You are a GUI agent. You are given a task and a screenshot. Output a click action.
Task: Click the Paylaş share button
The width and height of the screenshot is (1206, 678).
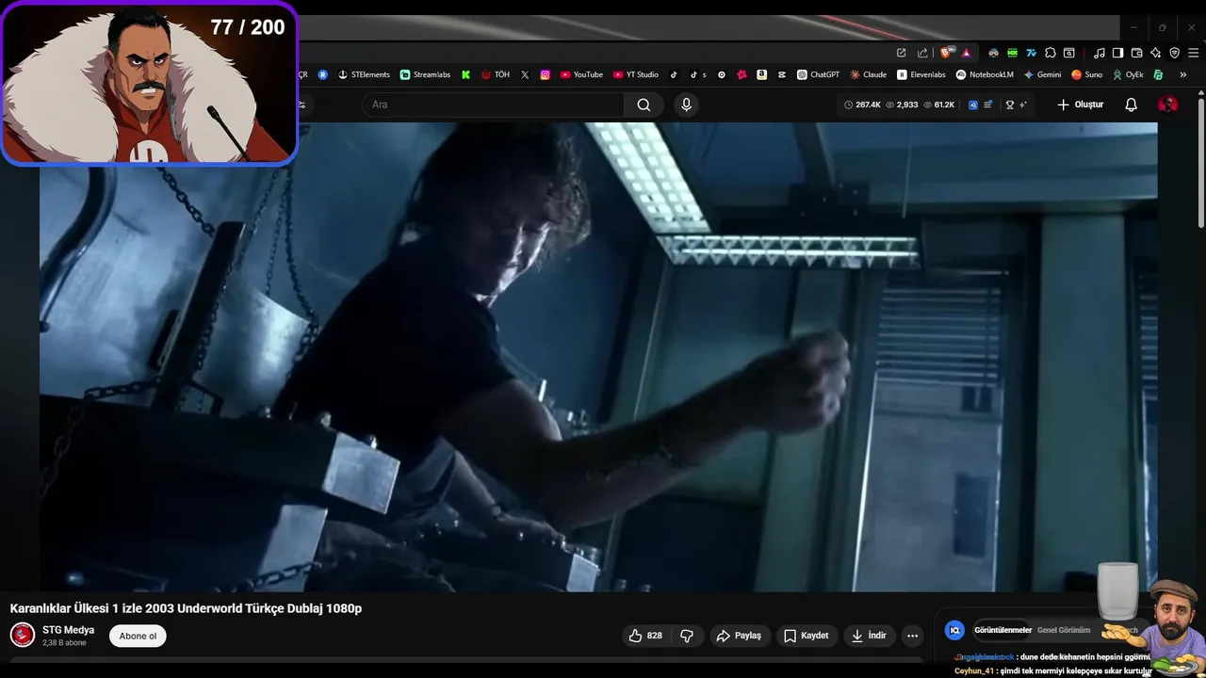[739, 636]
